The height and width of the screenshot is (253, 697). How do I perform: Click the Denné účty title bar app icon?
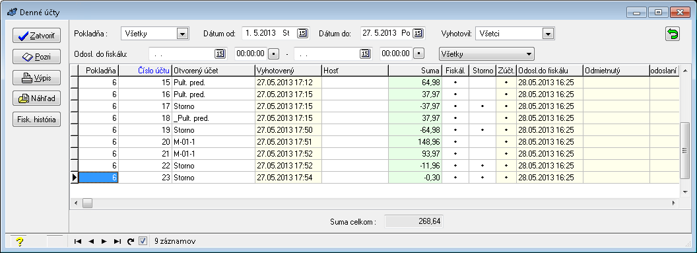point(12,13)
